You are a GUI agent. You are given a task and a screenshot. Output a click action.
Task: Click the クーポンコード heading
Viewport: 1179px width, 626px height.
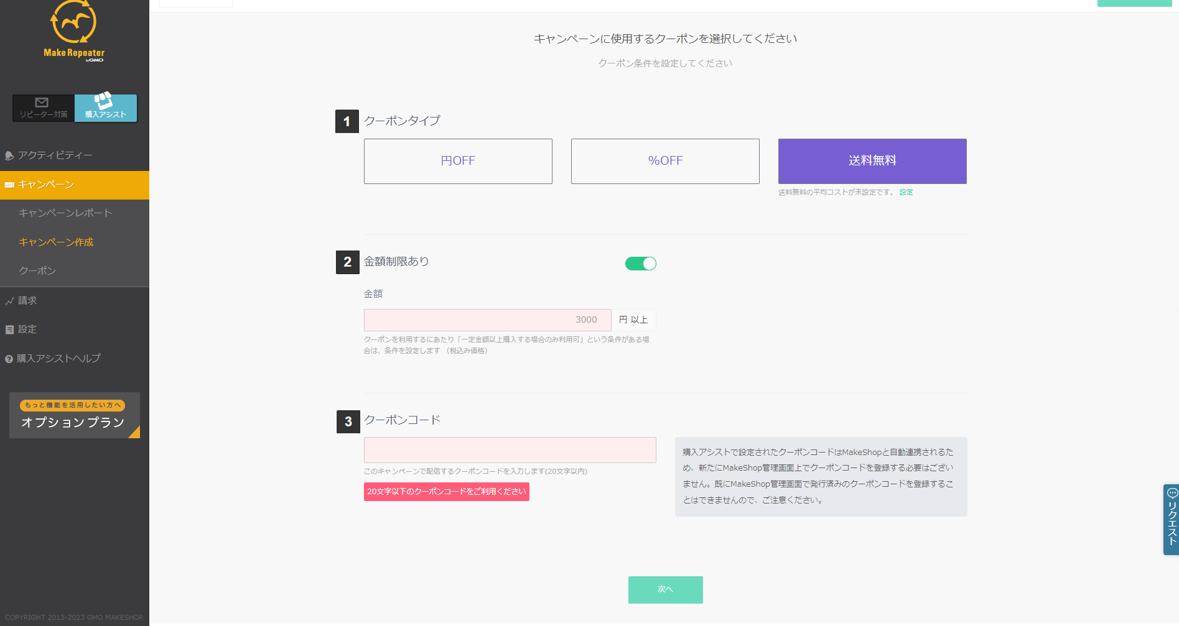[402, 420]
